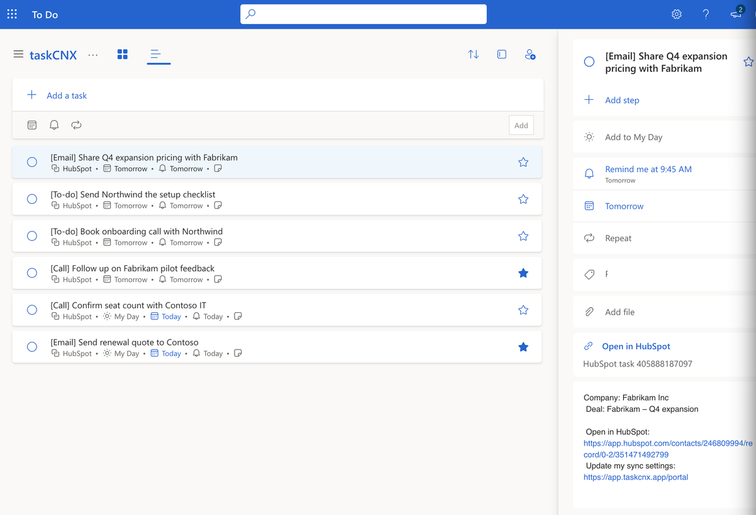
Task: Set reminder via bell icon under Add a task
Action: (x=54, y=125)
